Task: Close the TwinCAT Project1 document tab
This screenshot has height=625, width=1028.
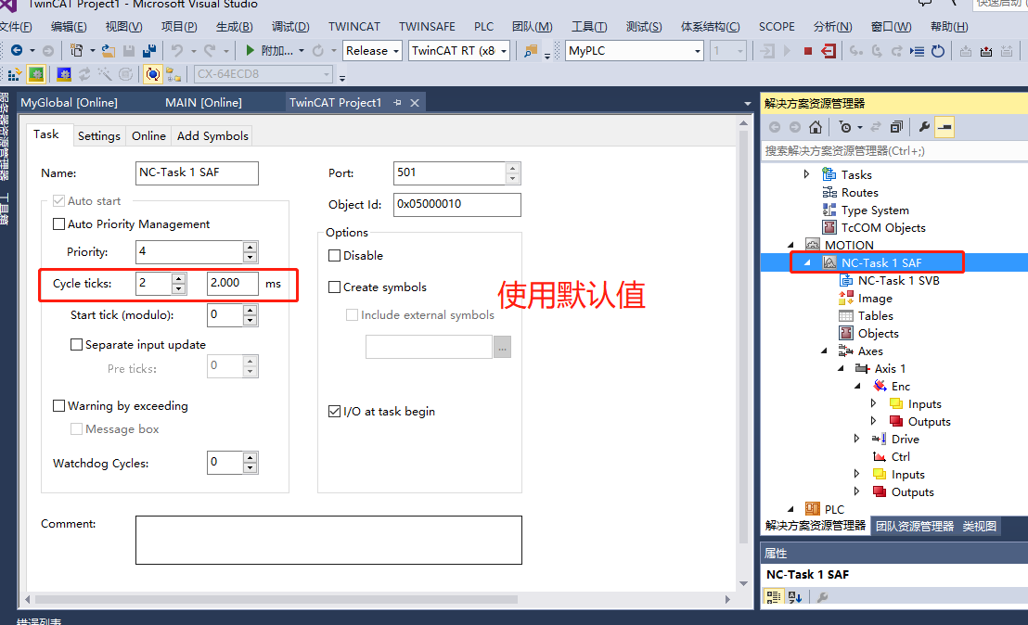Action: pos(415,103)
